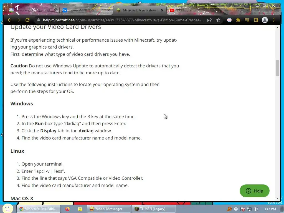
Task: Select the Minecraft: Java Edition tab
Action: pos(140,10)
